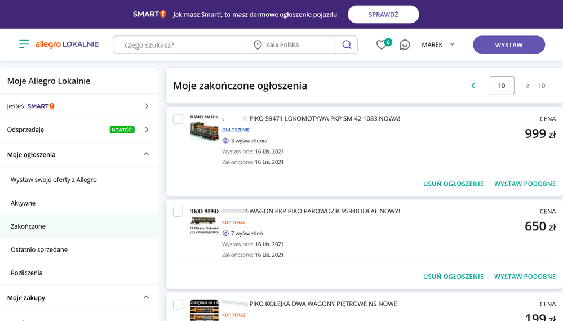Check the SM-42 locomotive listing checkbox
Screen dimensions: 563x321
click(x=178, y=119)
